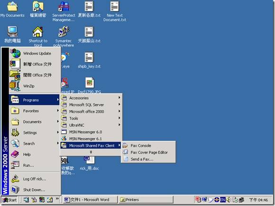The width and height of the screenshot is (275, 206).
Task: Select the rick_用.doc Word document icon
Action: tap(90, 160)
